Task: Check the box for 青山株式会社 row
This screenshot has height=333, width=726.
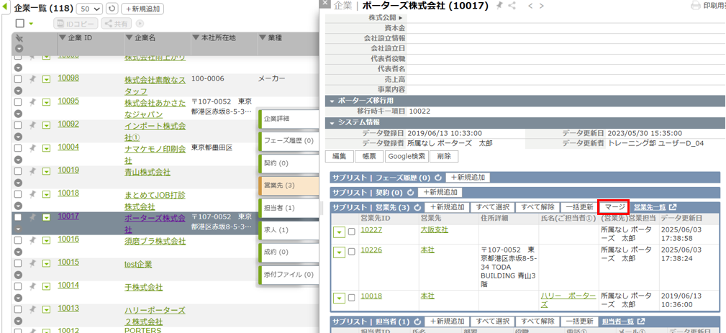Action: pos(19,171)
